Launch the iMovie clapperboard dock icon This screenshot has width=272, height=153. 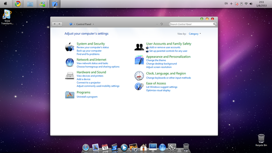[x=115, y=147]
